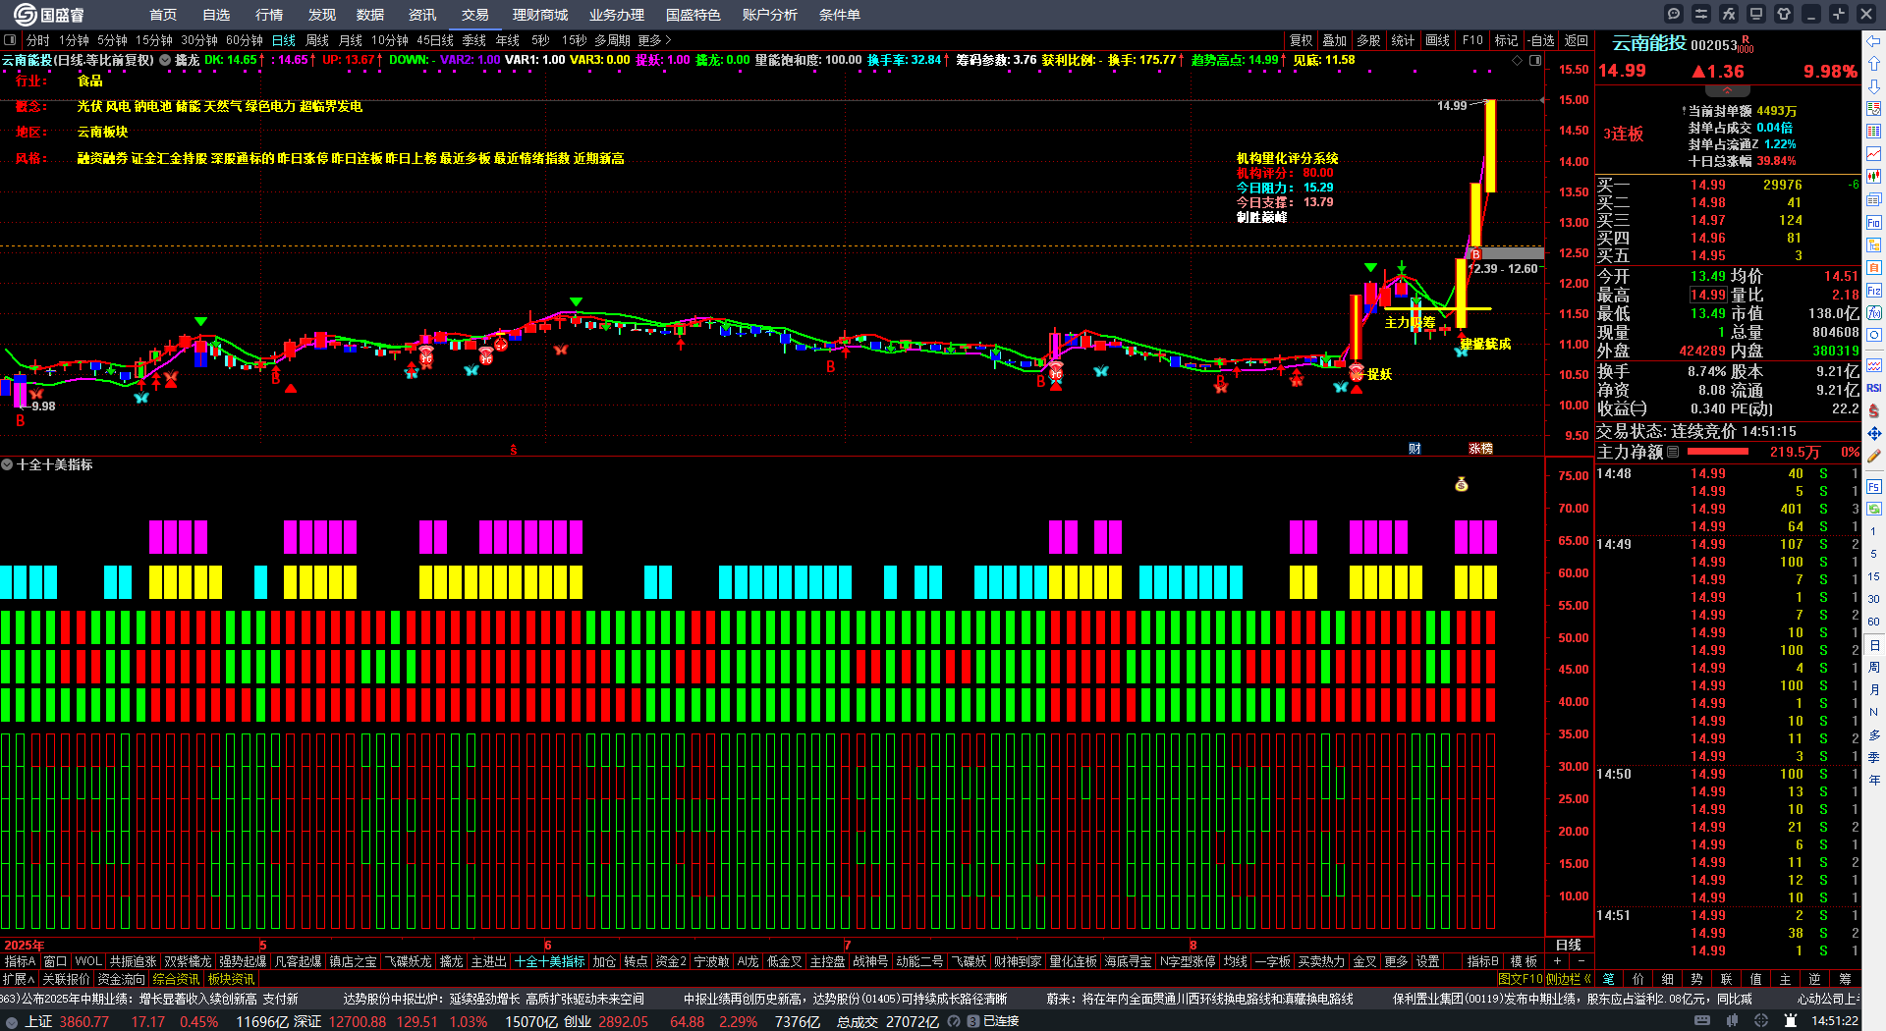Screen dimensions: 1886x1031
Task: Open the message chat icon in title bar
Action: 1674,14
